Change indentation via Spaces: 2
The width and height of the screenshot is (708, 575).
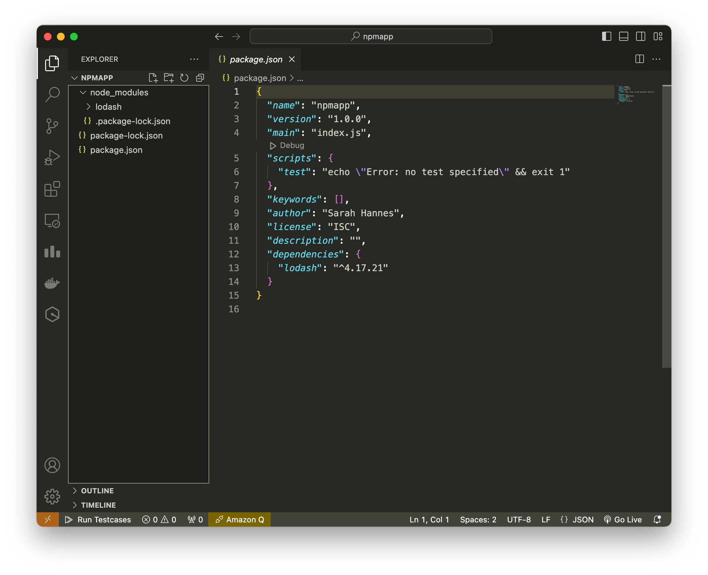478,519
